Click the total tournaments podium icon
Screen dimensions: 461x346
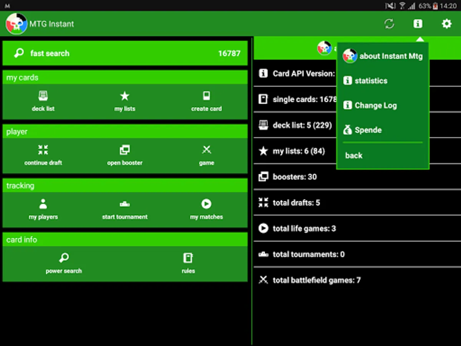(x=263, y=254)
